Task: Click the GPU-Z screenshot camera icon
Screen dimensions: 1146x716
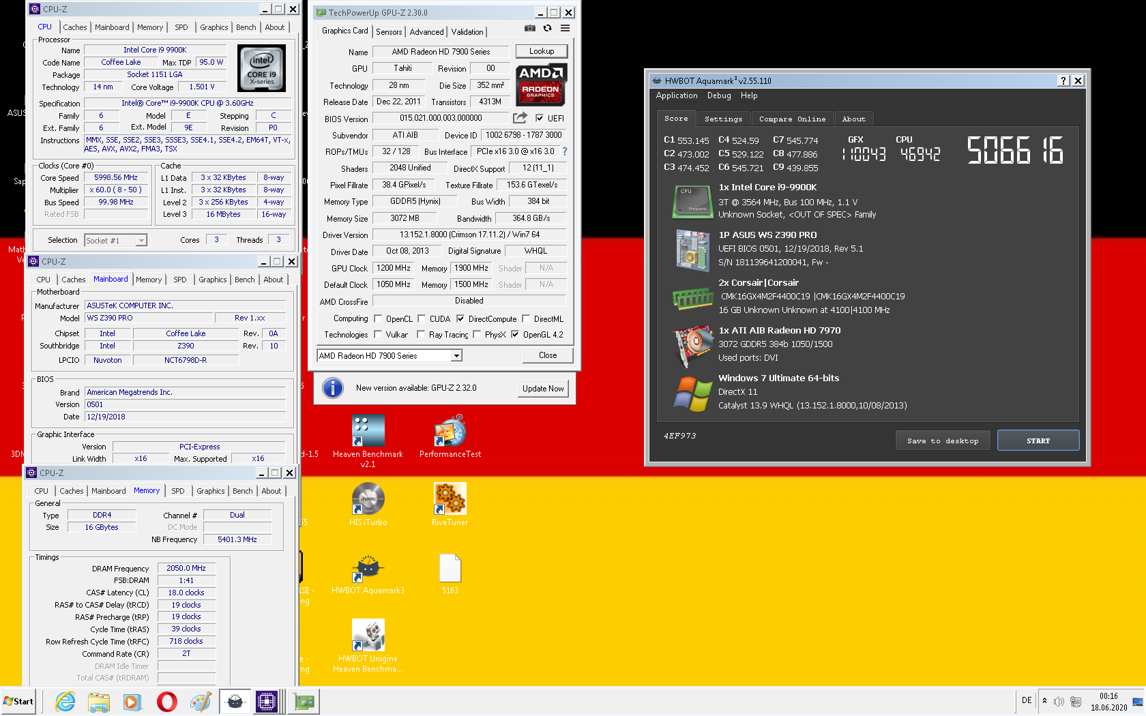Action: click(x=529, y=29)
